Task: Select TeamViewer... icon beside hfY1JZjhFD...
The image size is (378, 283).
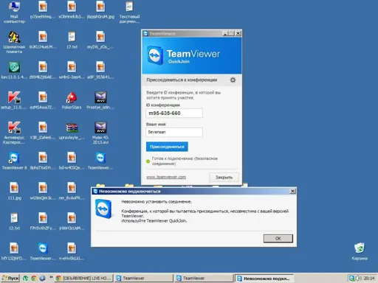Action: point(43,251)
